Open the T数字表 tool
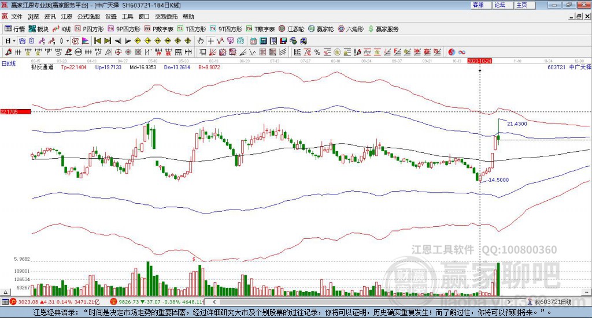Screen dimensions: 592x318 point(260,29)
